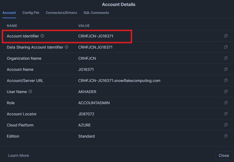
Task: Copy the Account Name value
Action: [226, 69]
